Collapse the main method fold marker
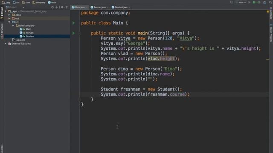The width and height of the screenshot is (273, 153). click(79, 33)
